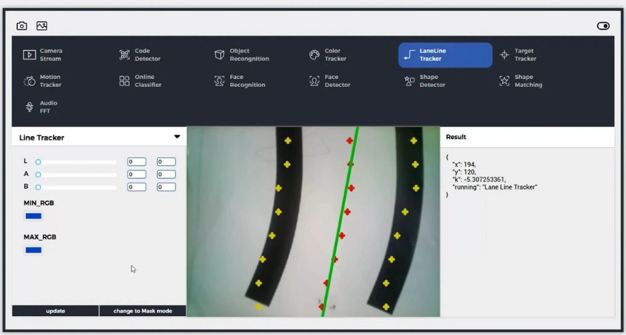Screen dimensions: 626x335
Task: Switch to Shape Matching mode label
Action: [528, 81]
